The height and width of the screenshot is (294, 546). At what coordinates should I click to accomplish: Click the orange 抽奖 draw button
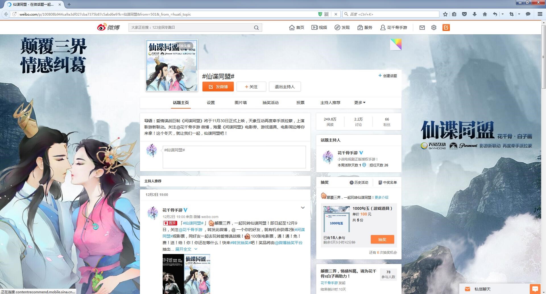[x=382, y=240]
